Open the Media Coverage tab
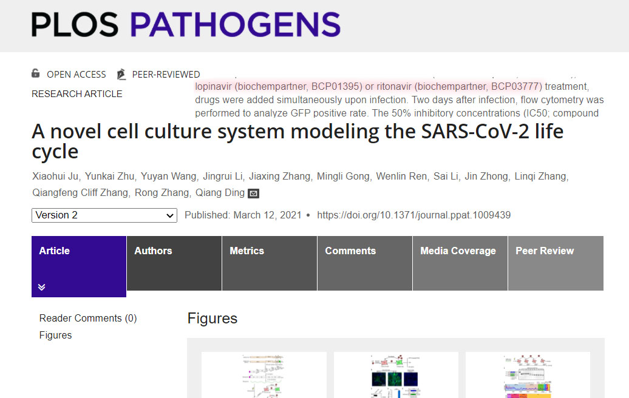This screenshot has width=629, height=398. click(460, 263)
